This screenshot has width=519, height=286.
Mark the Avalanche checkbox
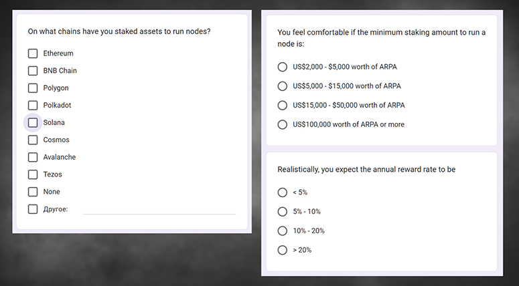(33, 158)
